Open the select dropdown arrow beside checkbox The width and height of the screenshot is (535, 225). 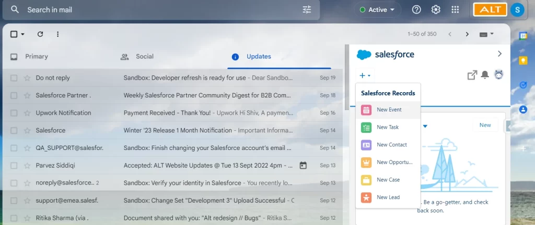pos(23,34)
